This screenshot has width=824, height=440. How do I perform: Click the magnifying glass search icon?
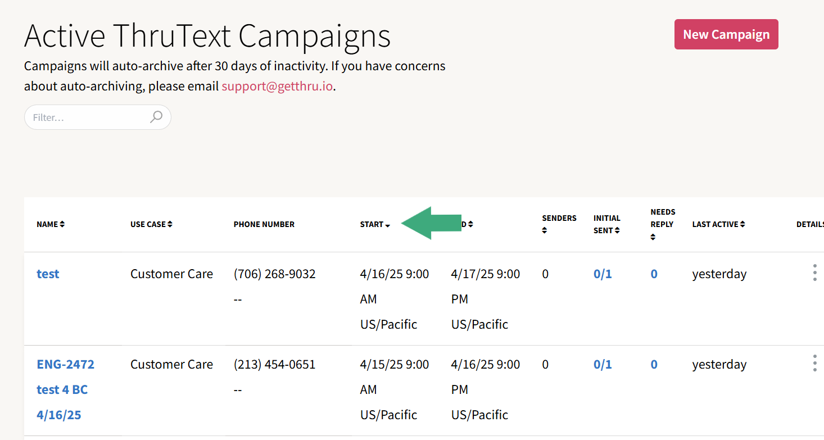tap(156, 117)
